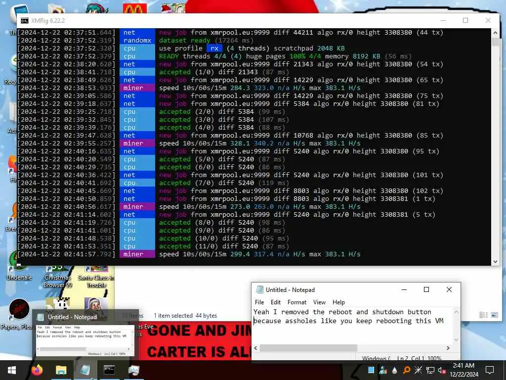This screenshot has height=380, width=506.
Task: Switch Explorer to large icons view
Action: [x=494, y=315]
